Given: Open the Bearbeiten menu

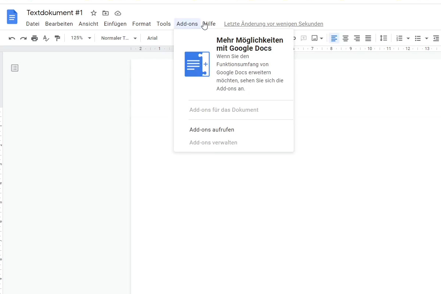Looking at the screenshot, I should point(59,24).
